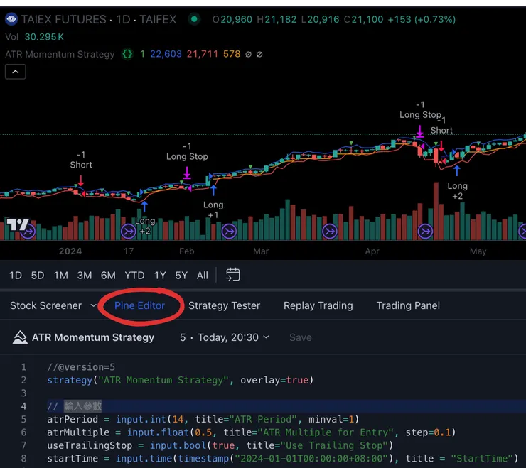Click the ATR Momentum Strategy legend label
The width and height of the screenshot is (526, 468).
tap(60, 54)
